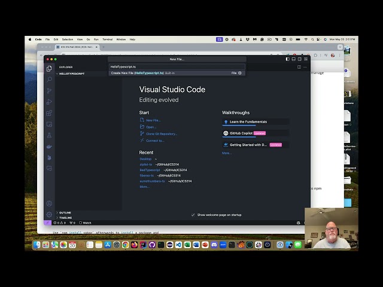The height and width of the screenshot is (287, 383).
Task: Open Finder from the Dock
Action: 37,245
